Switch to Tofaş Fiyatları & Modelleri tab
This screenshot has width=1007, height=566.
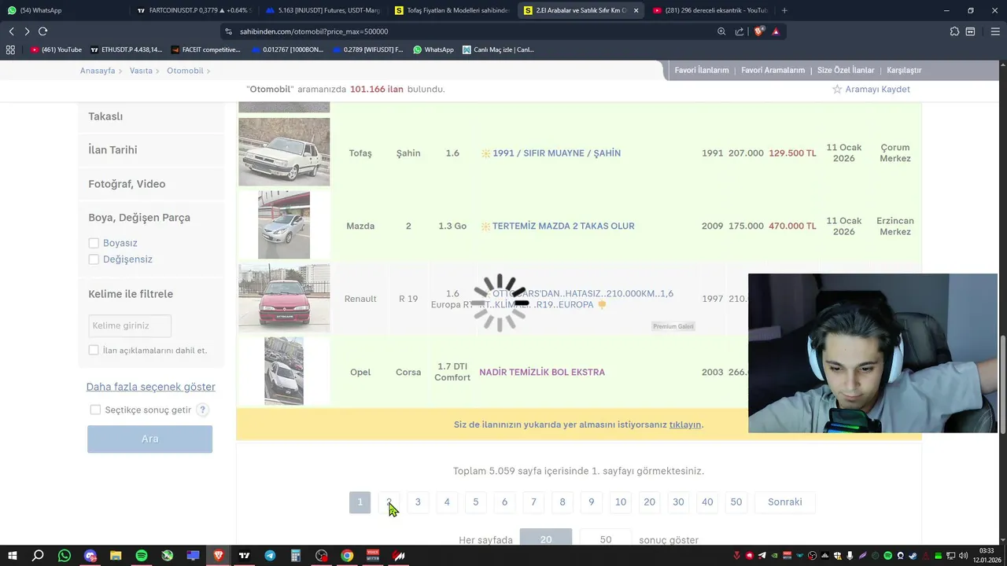[452, 10]
